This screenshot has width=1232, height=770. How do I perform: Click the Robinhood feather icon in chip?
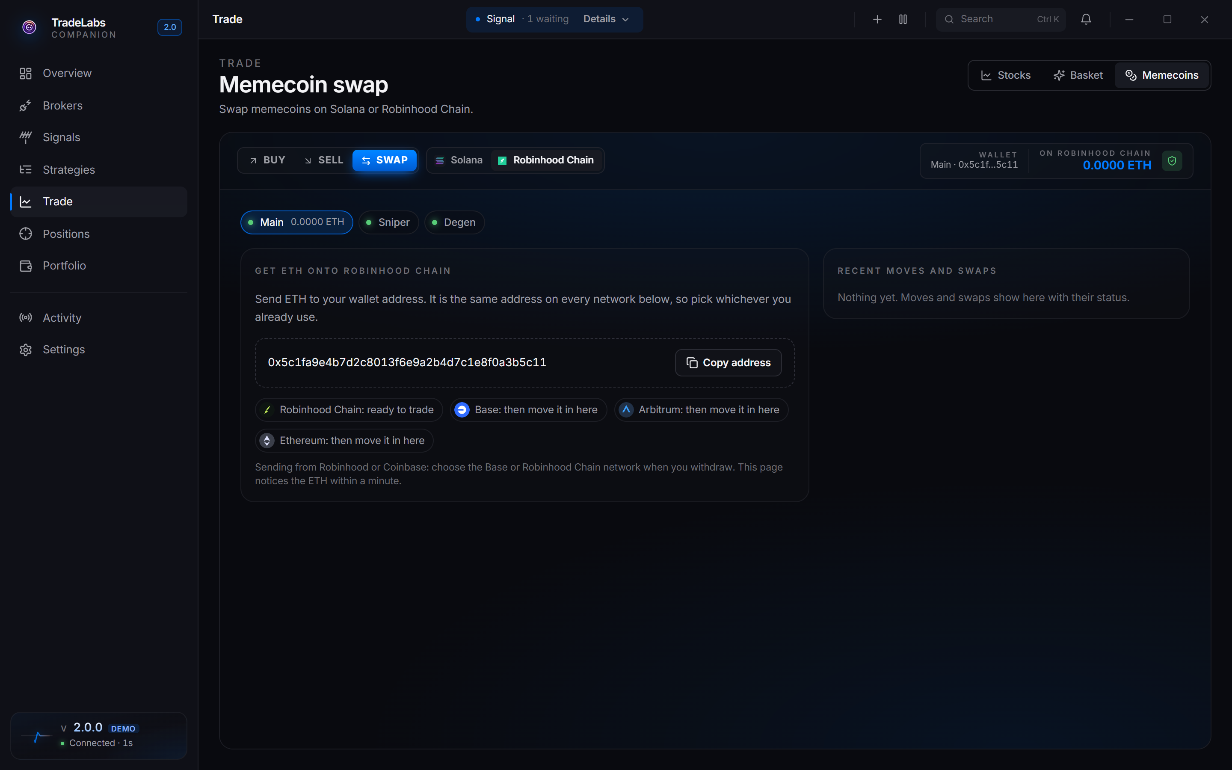click(x=267, y=410)
